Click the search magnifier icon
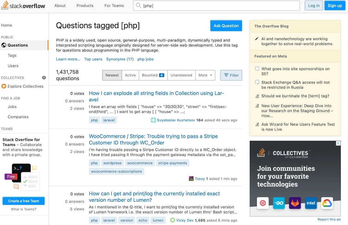This screenshot has height=225, width=348. (138, 5)
